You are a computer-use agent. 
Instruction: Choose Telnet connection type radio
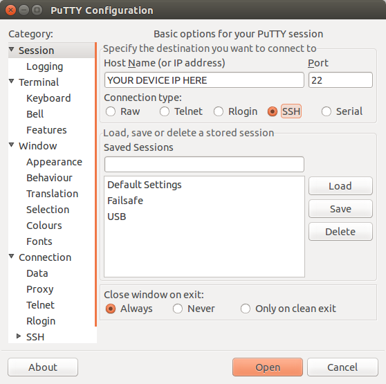[x=165, y=111]
